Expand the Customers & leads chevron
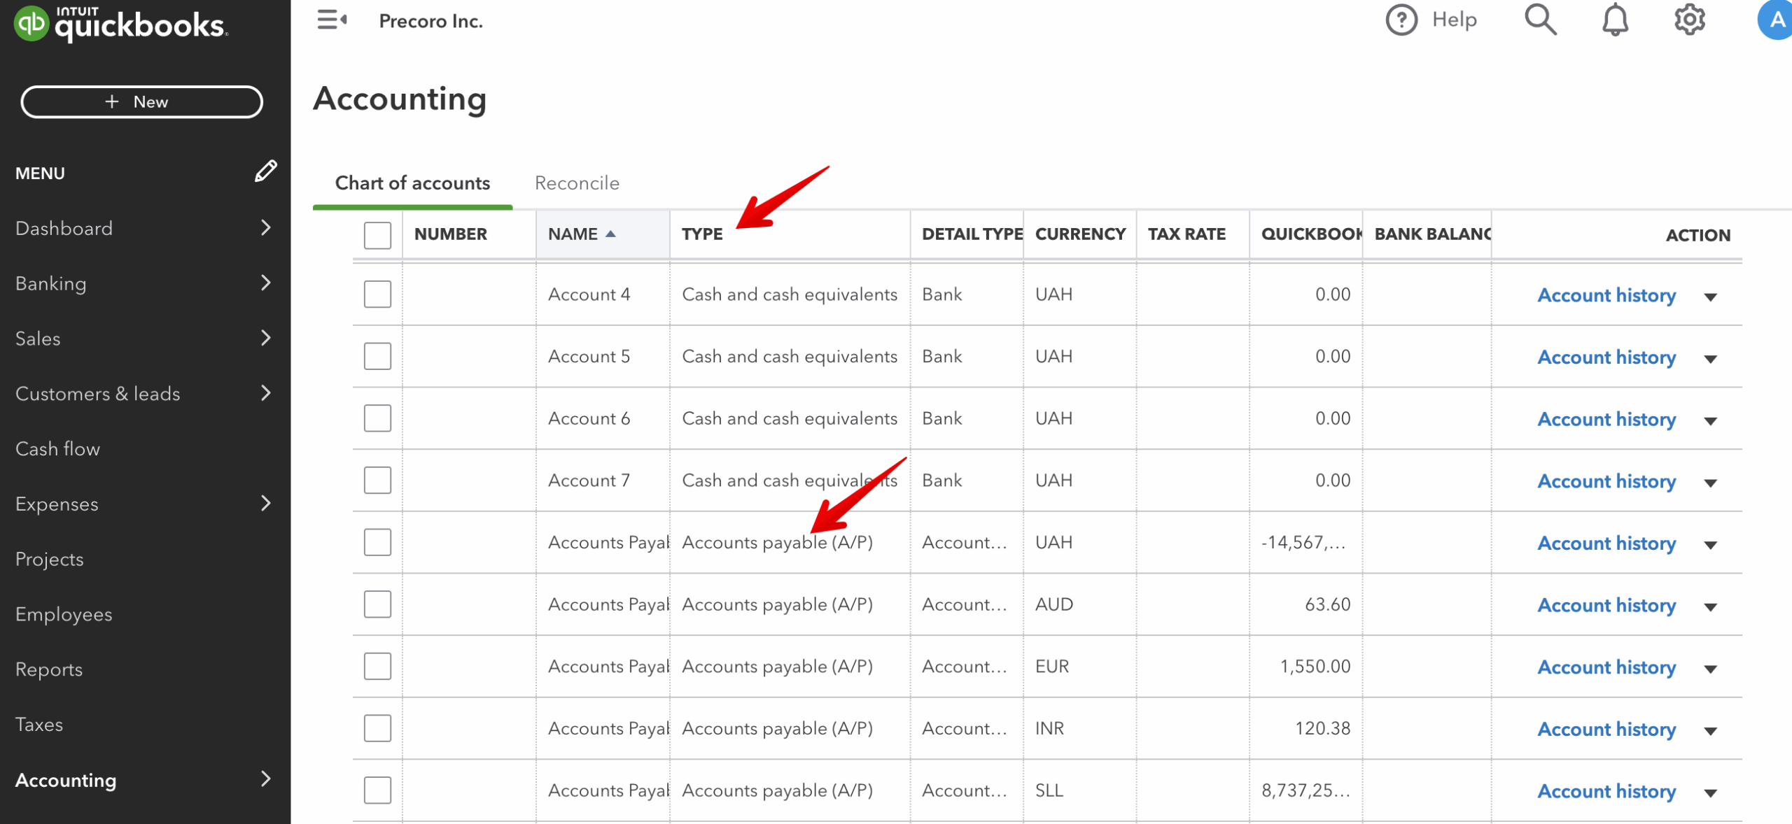Viewport: 1792px width, 824px height. pyautogui.click(x=265, y=393)
